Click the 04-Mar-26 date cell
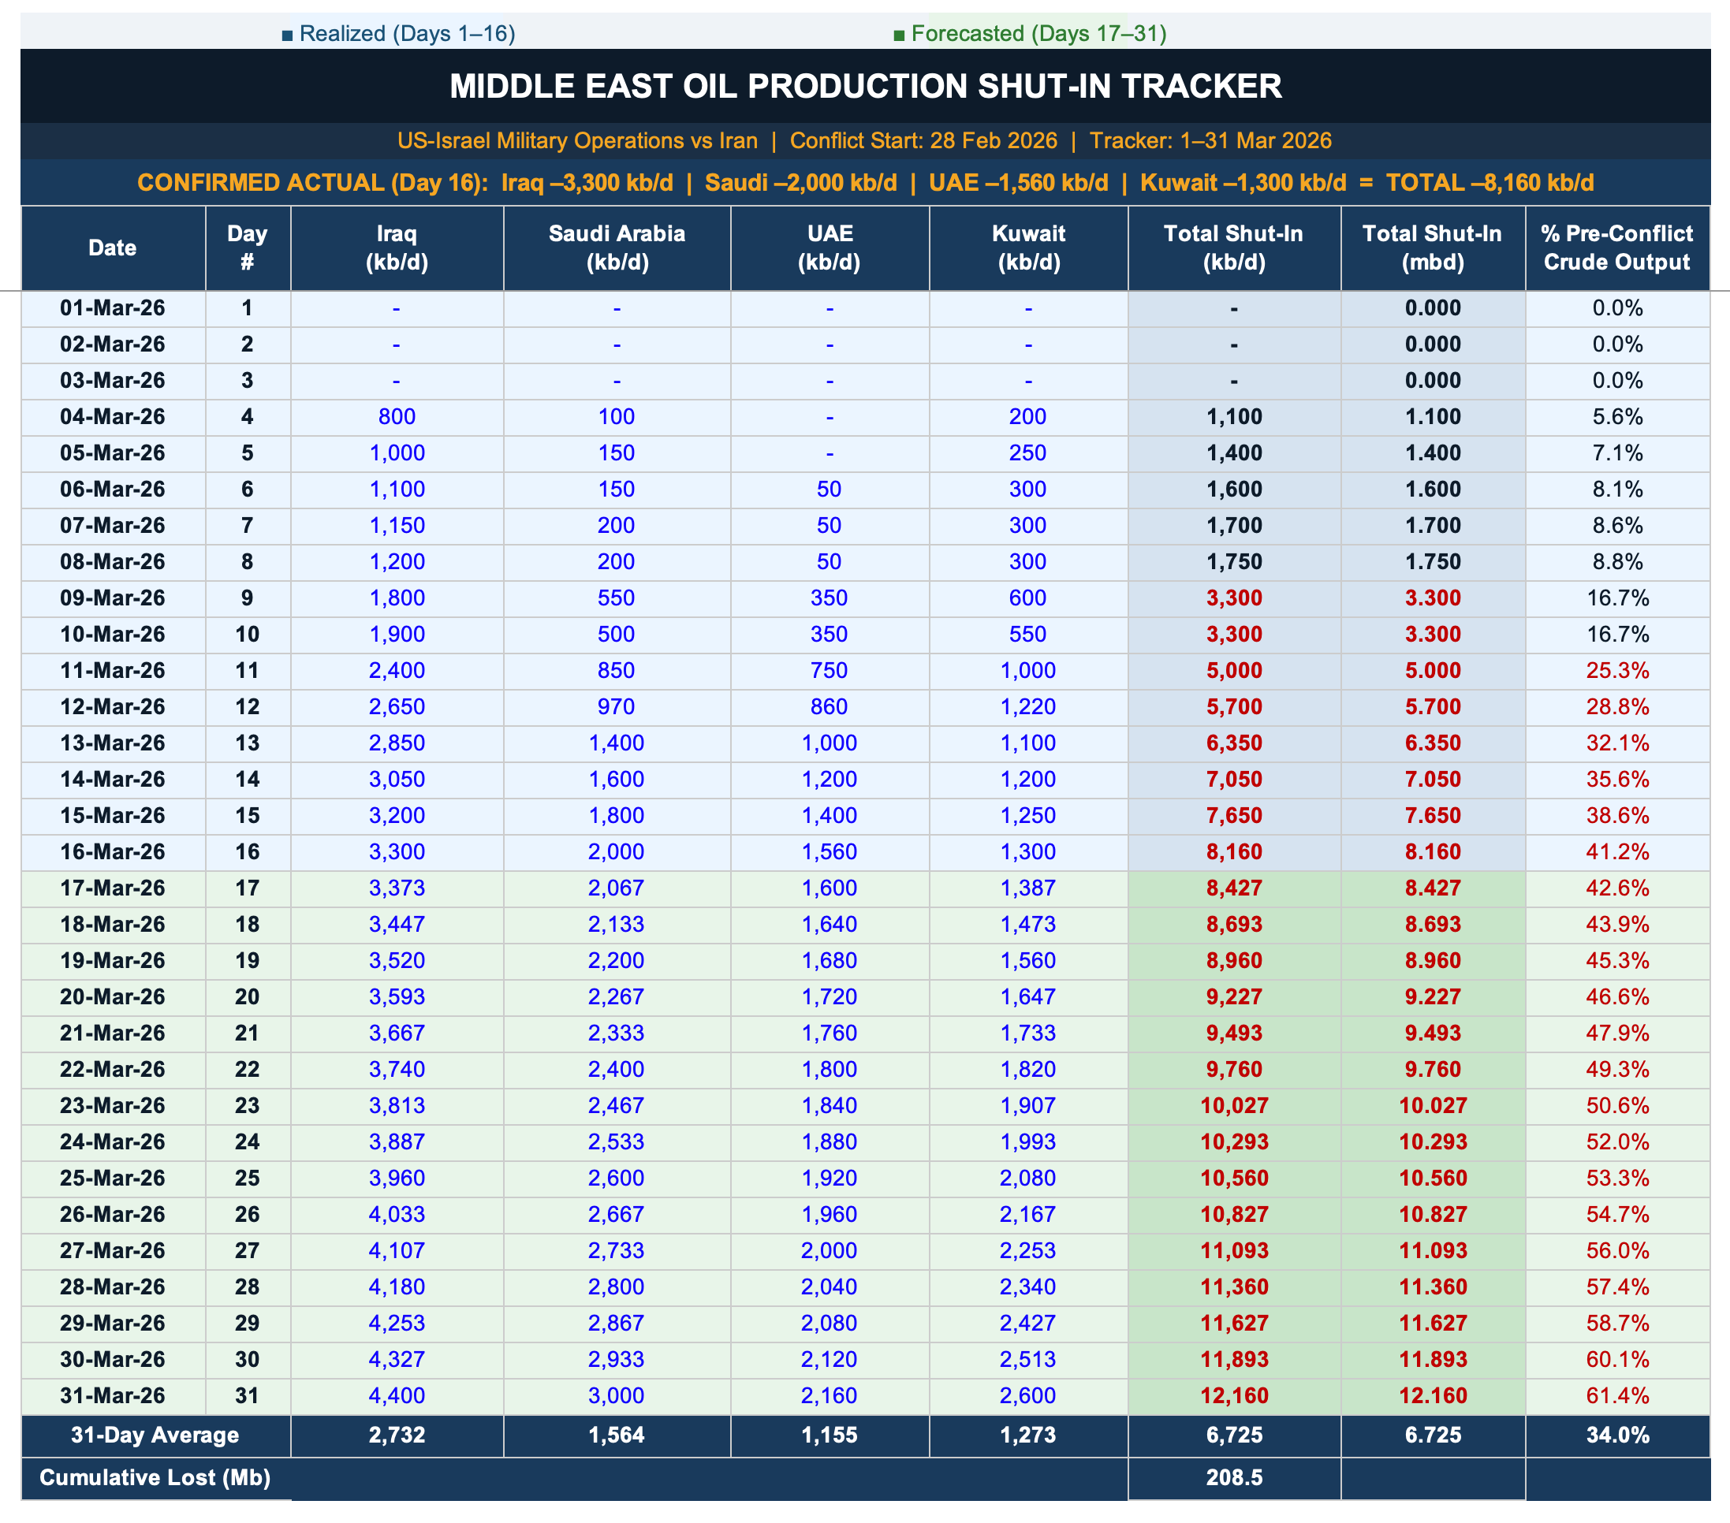This screenshot has height=1523, width=1730. pos(113,417)
